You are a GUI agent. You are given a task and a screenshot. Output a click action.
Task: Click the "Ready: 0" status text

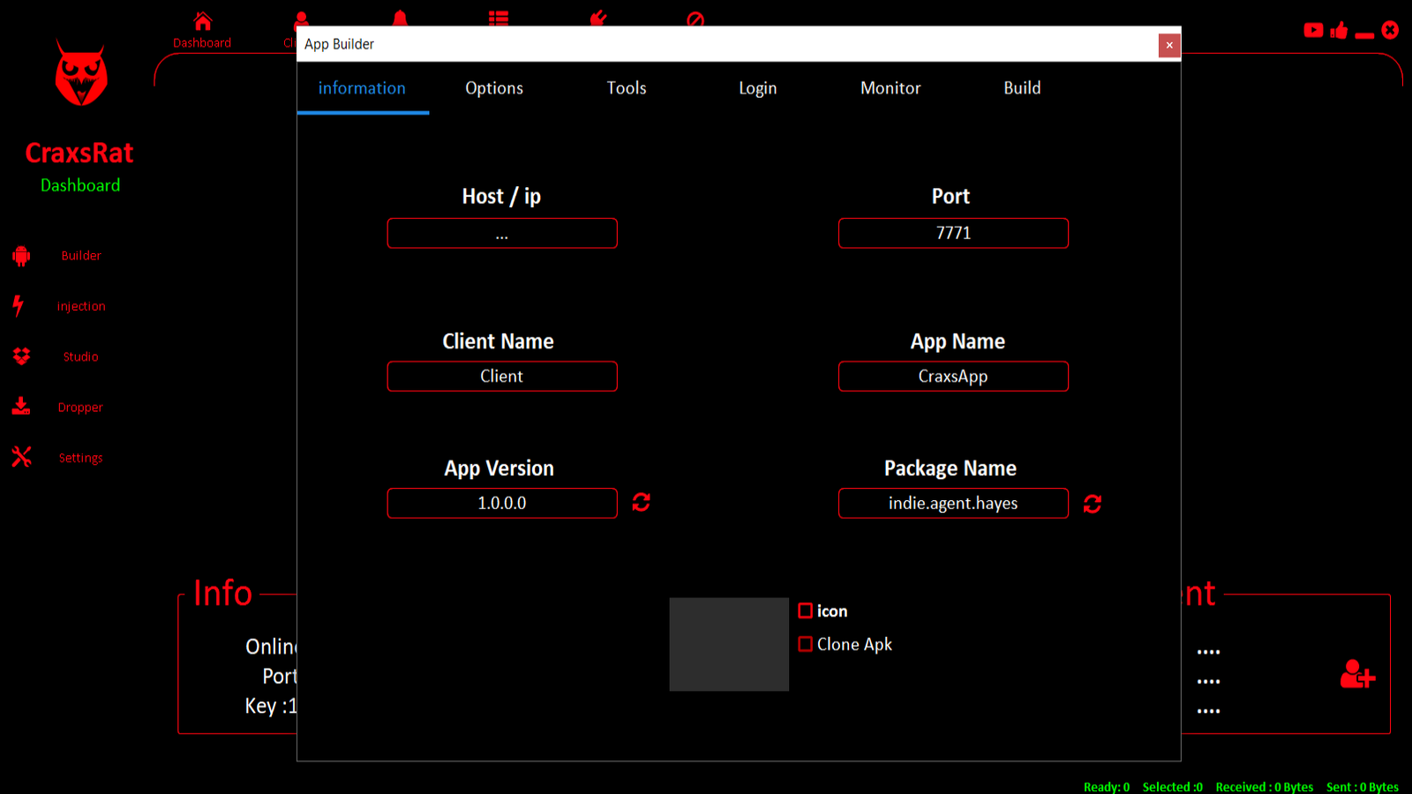(1107, 787)
